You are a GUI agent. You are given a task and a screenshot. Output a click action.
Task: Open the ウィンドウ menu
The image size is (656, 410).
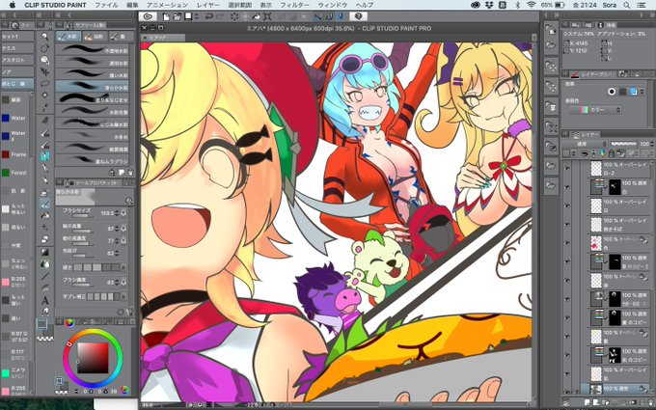coord(333,5)
